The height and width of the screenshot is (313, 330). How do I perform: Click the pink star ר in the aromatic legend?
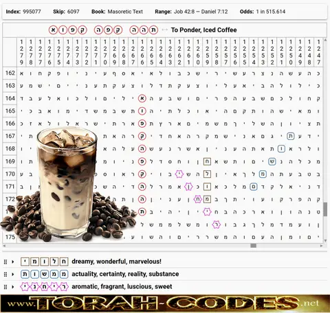64,287
